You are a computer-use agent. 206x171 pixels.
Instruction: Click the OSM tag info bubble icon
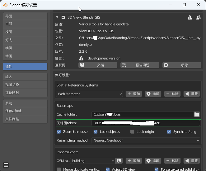coord(119,161)
